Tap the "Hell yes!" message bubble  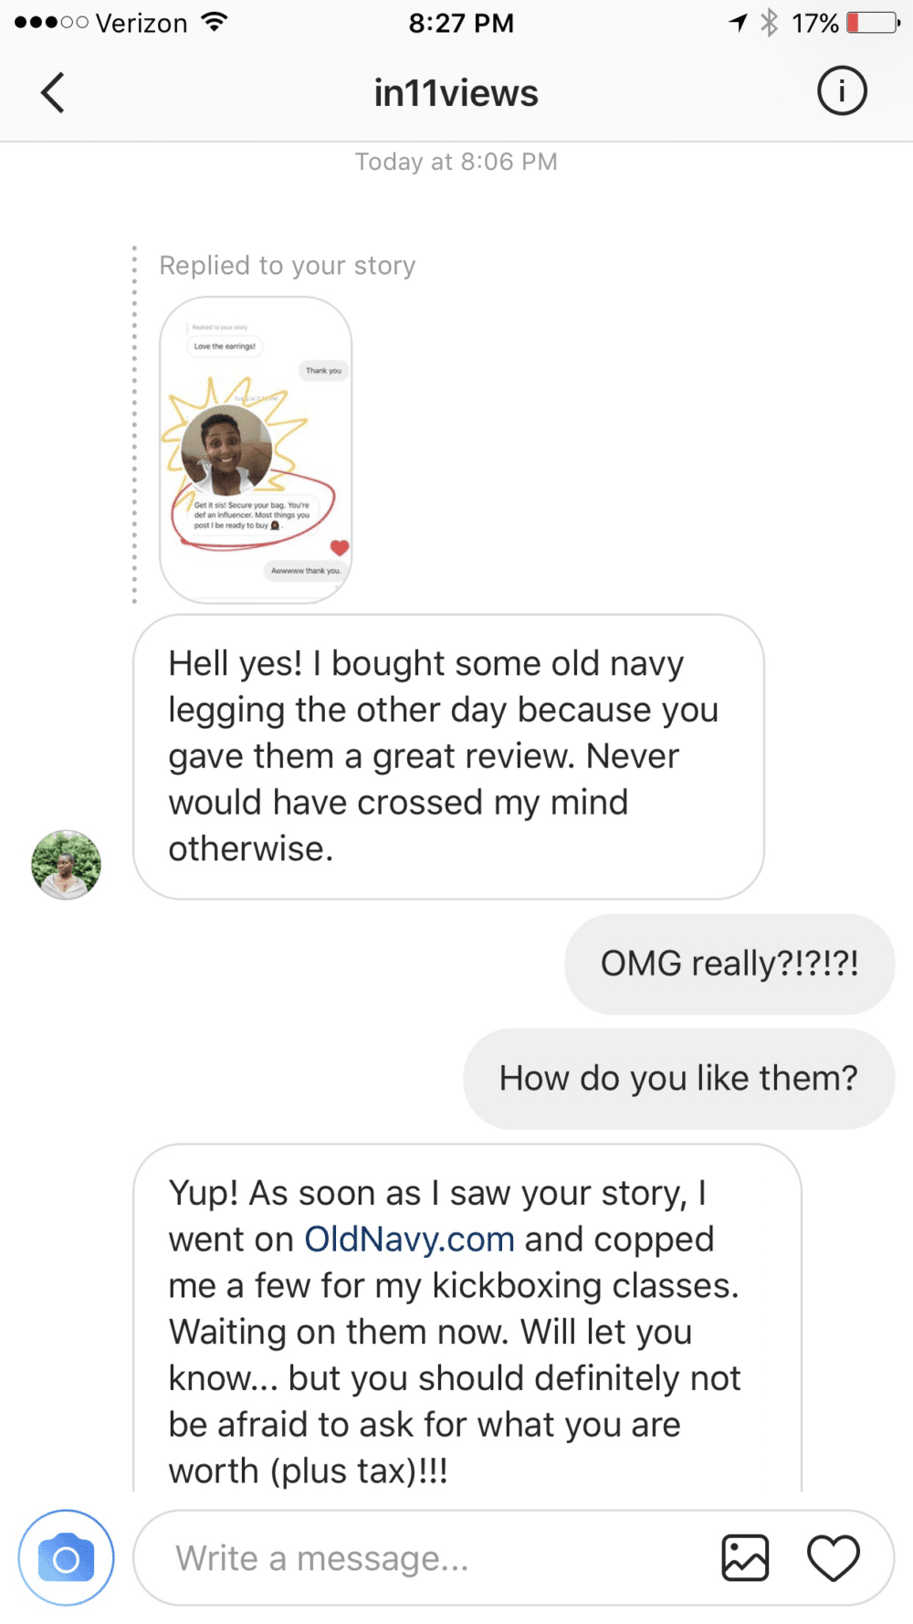click(x=447, y=756)
